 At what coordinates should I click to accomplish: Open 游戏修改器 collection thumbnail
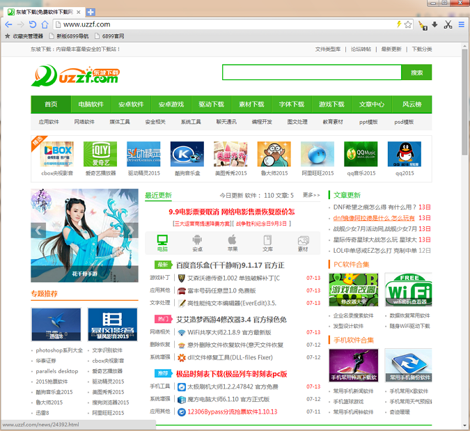354,290
